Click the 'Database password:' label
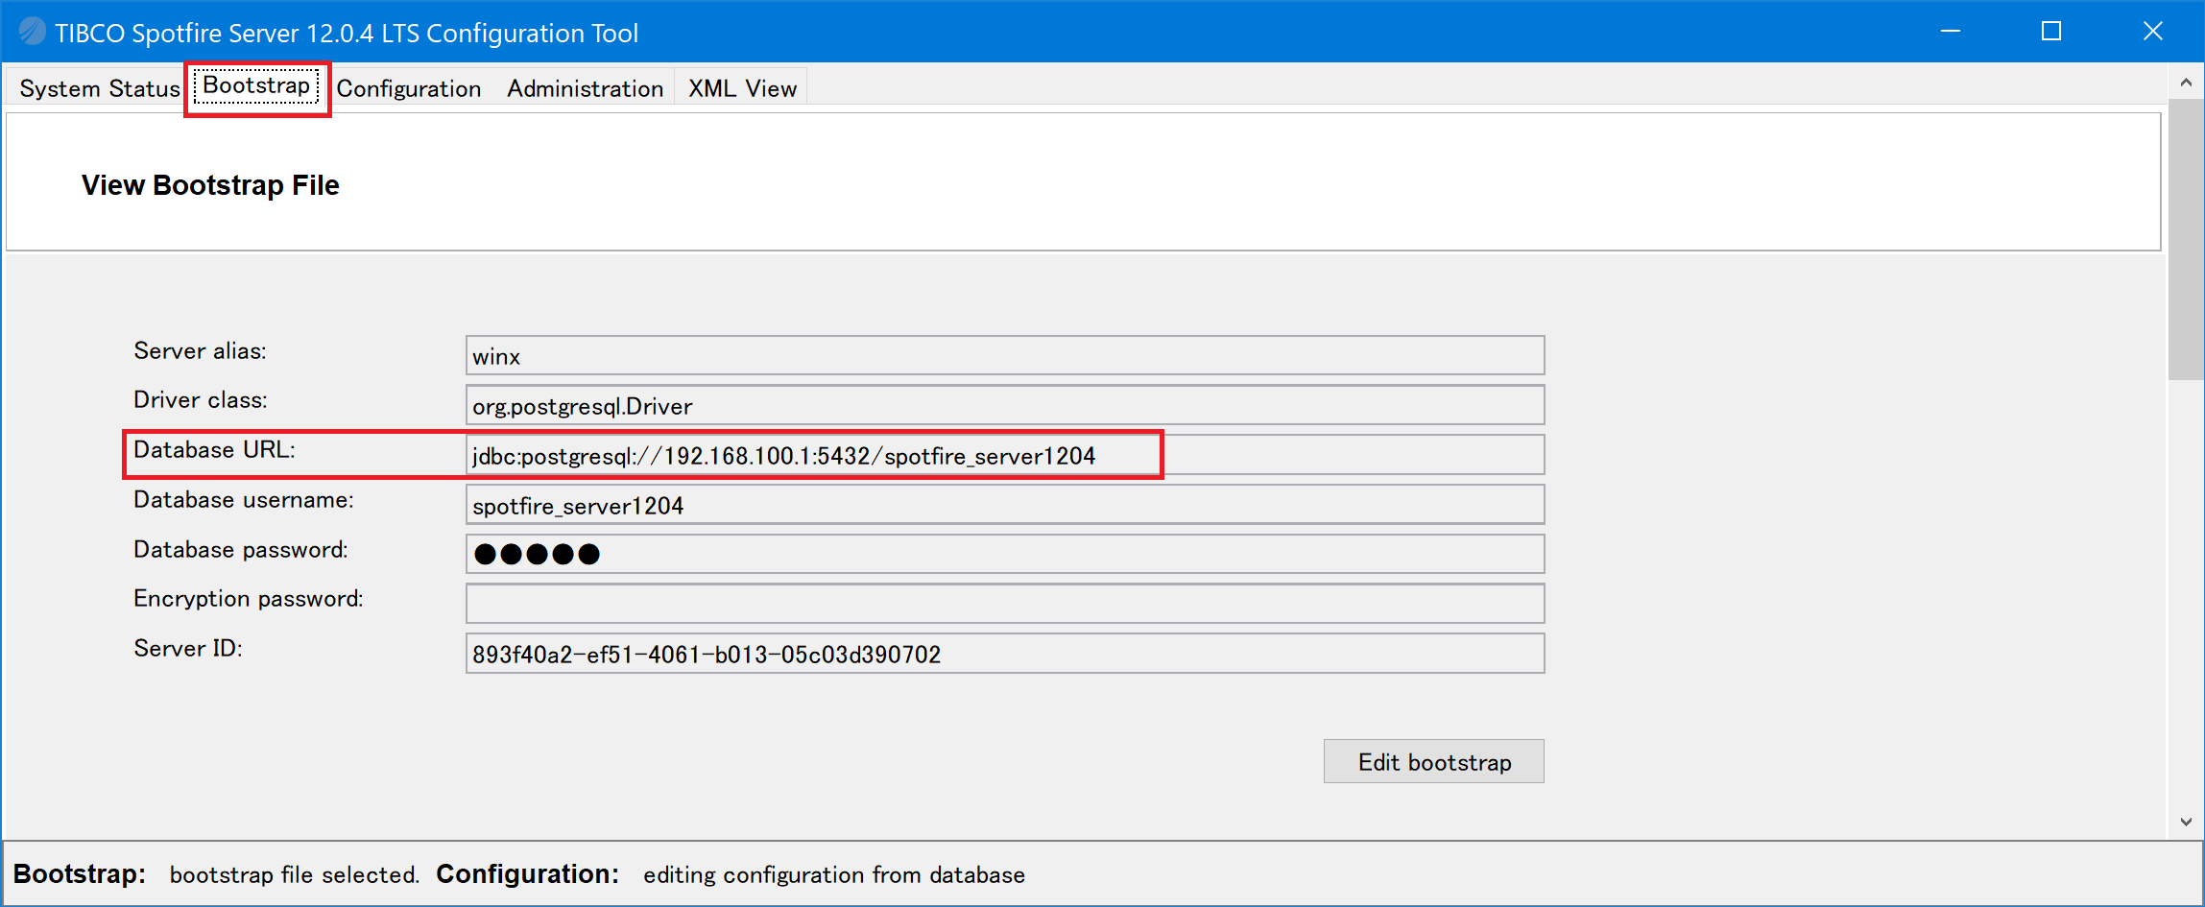 (241, 550)
